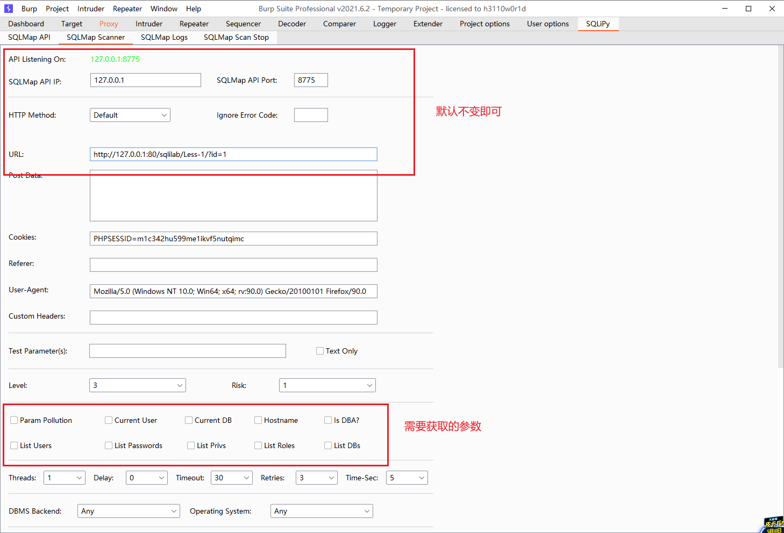Open the Intruder menu in menu bar

pyautogui.click(x=91, y=9)
